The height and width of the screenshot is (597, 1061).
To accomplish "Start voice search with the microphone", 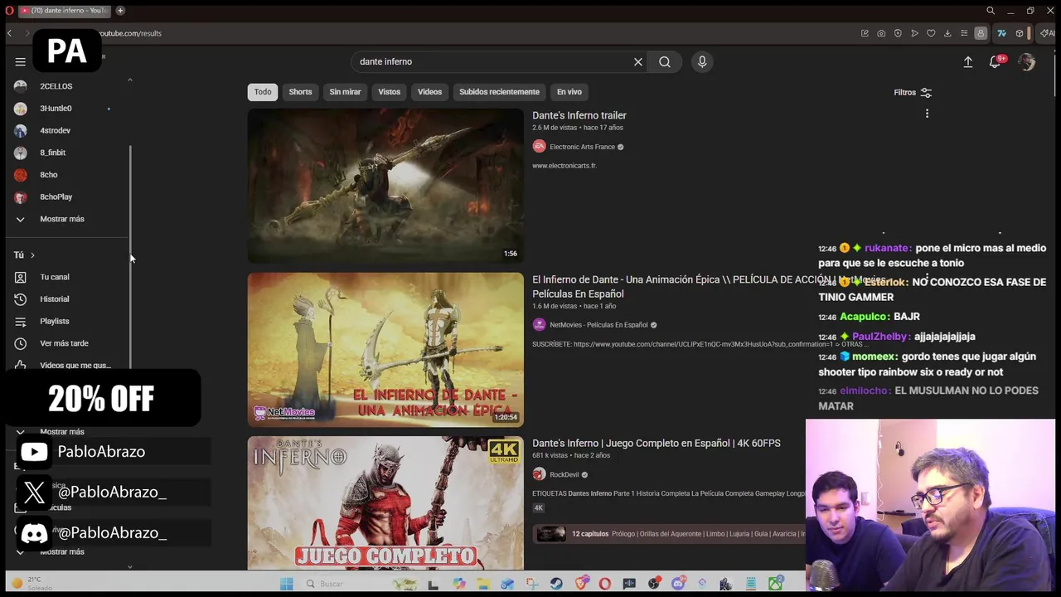I will point(702,61).
